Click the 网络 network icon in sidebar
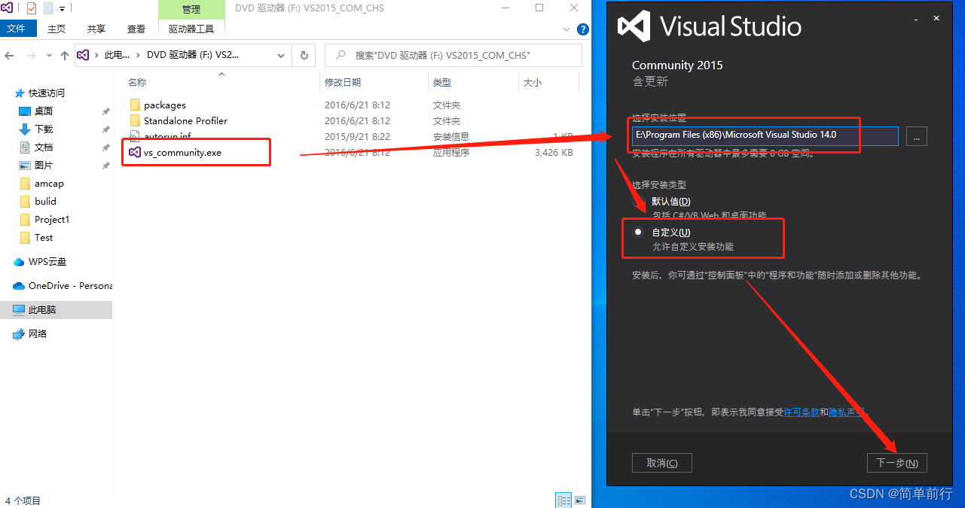The image size is (965, 508). 20,334
